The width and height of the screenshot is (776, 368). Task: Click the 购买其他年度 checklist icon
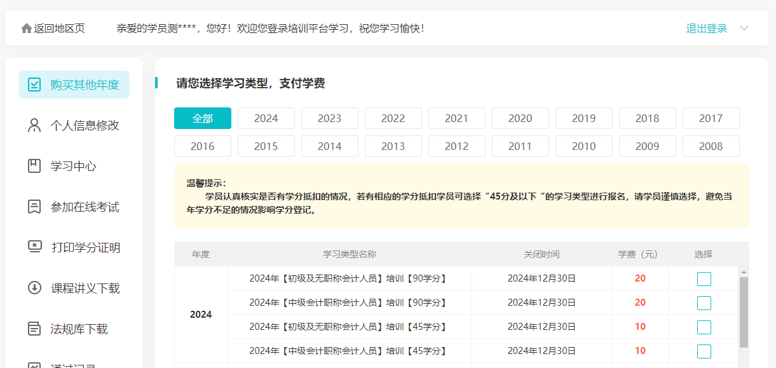(34, 85)
